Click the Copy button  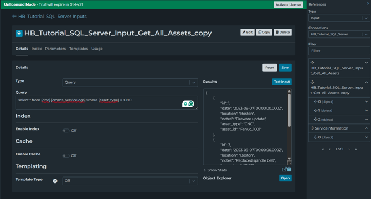[264, 33]
